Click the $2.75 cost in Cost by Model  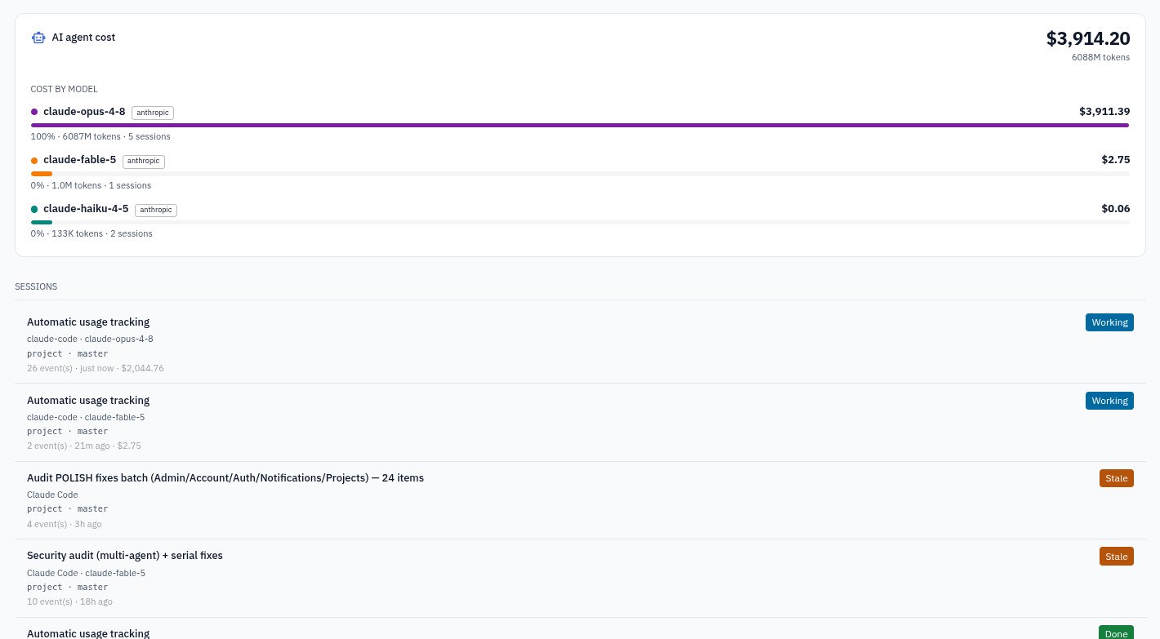click(1115, 160)
